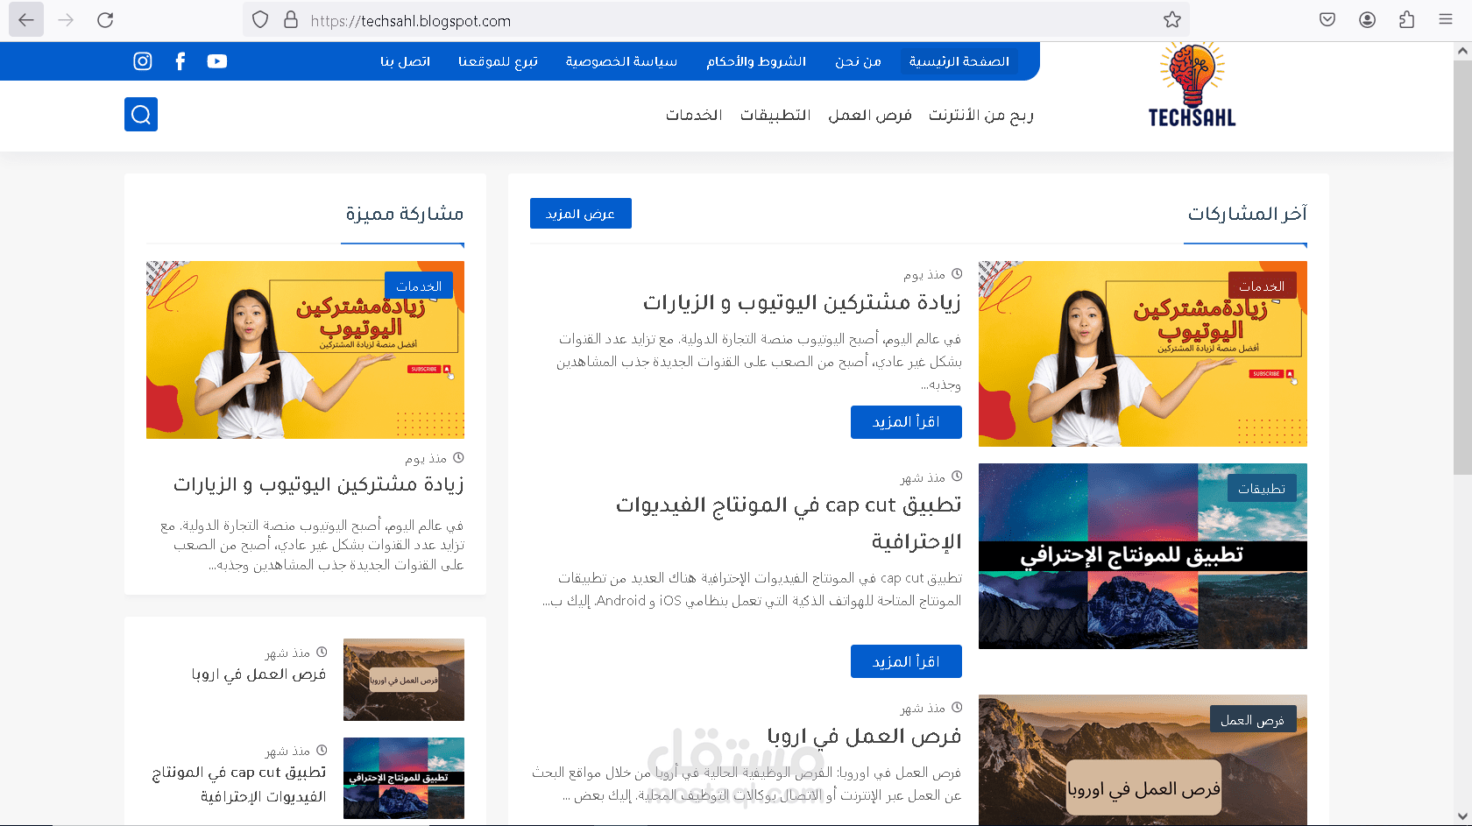Open the site's Instagram icon
Image resolution: width=1472 pixels, height=826 pixels.
tap(143, 61)
